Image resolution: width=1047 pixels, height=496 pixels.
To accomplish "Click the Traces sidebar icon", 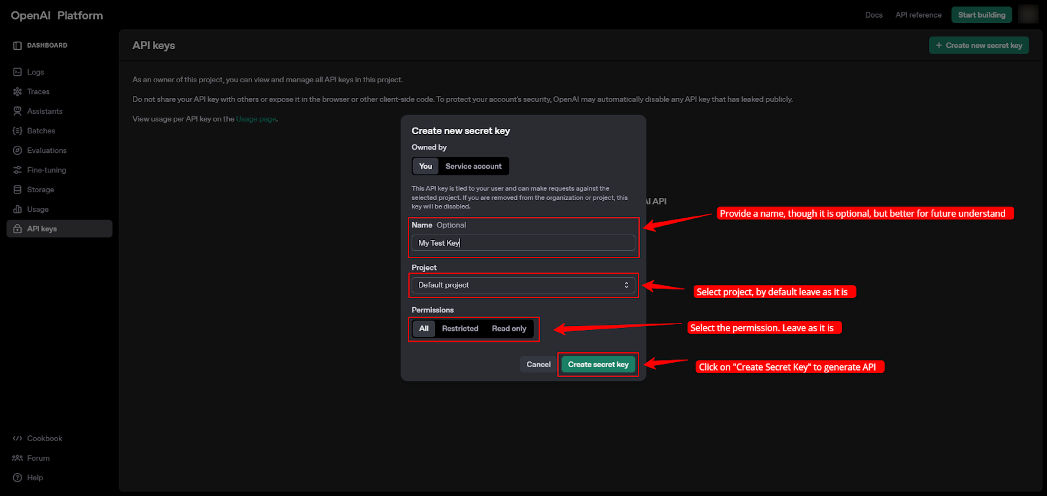I will [18, 91].
